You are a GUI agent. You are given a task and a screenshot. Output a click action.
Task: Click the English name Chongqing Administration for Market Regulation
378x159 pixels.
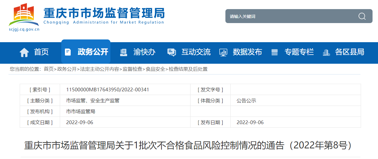tap(104, 22)
